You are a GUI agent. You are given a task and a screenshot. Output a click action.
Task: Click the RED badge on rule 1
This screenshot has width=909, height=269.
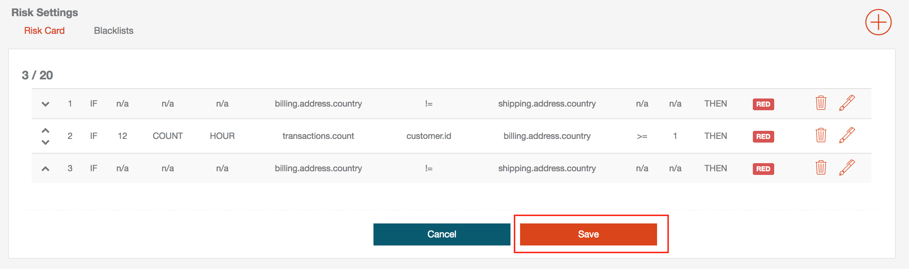click(763, 104)
